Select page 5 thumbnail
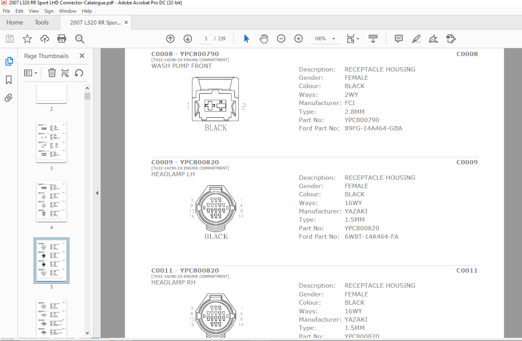 click(51, 260)
